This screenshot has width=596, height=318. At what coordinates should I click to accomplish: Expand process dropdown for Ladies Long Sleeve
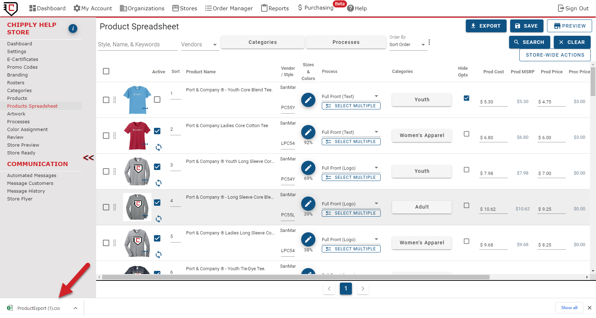(x=376, y=239)
